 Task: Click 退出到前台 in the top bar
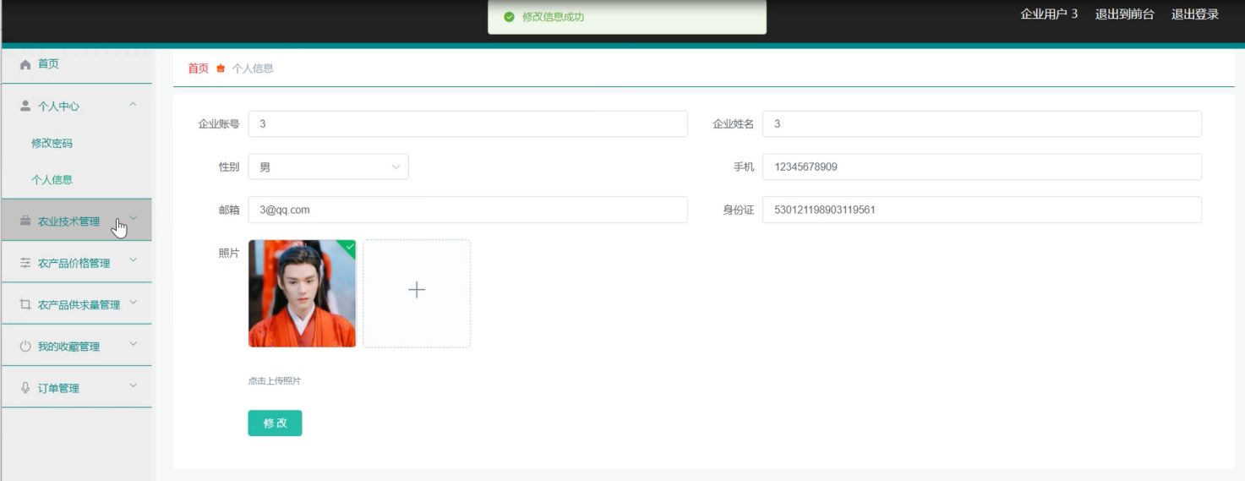pos(1124,14)
